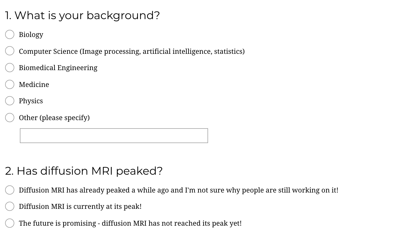The height and width of the screenshot is (230, 399).
Task: Click the 'Has diffusion MRI peaked?' question heading
Action: 84,171
